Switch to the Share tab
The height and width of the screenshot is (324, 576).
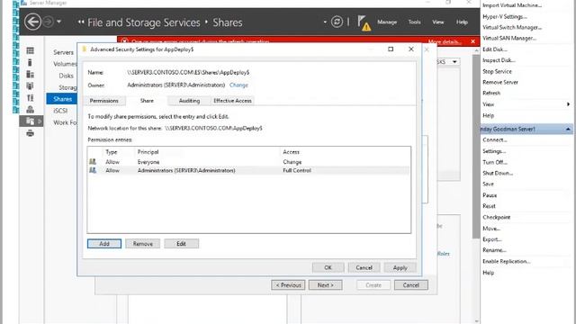point(147,100)
